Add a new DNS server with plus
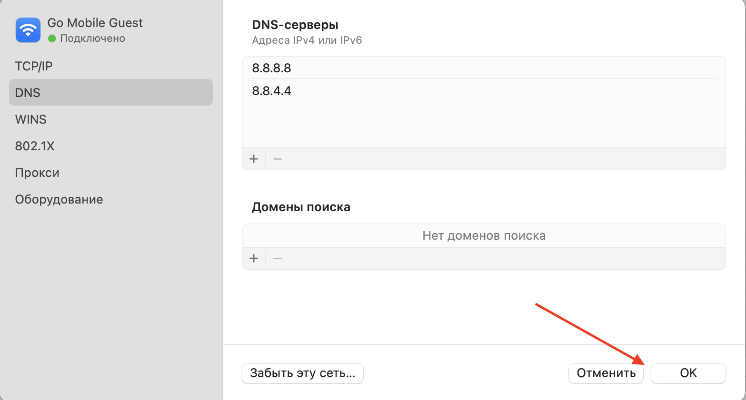746x400 pixels. (x=254, y=159)
